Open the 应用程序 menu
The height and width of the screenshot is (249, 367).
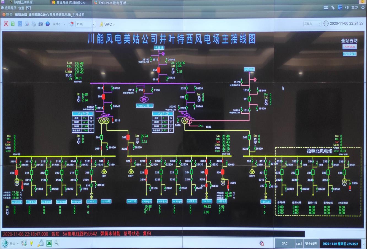(10, 8)
